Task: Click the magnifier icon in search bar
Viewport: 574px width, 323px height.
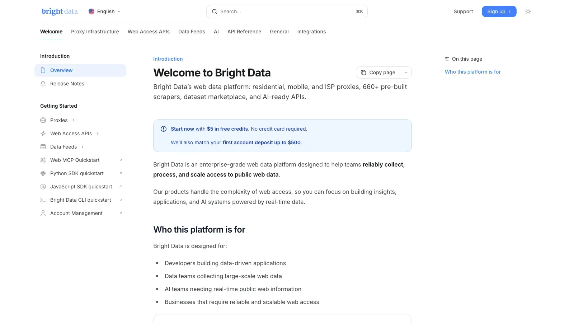Action: click(215, 11)
